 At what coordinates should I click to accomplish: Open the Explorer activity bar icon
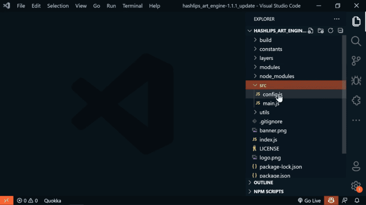click(356, 21)
